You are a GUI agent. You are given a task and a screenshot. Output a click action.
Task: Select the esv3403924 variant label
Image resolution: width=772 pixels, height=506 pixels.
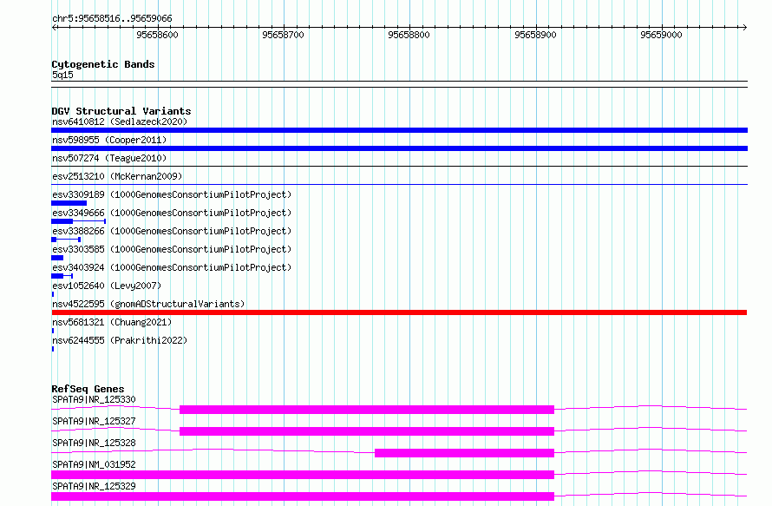172,267
